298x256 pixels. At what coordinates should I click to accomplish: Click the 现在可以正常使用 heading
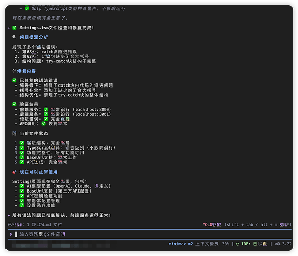click(38, 172)
